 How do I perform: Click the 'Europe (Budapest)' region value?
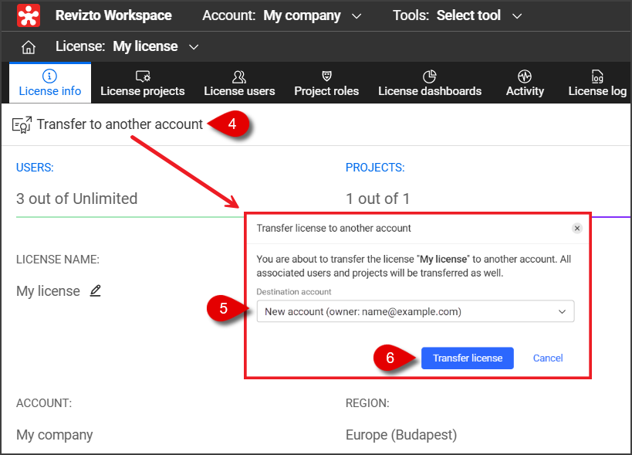(x=401, y=435)
